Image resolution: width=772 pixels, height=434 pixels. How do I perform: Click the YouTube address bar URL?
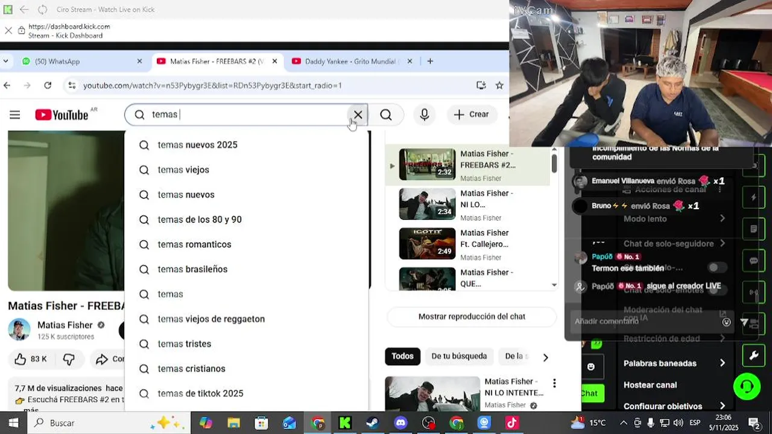point(212,86)
